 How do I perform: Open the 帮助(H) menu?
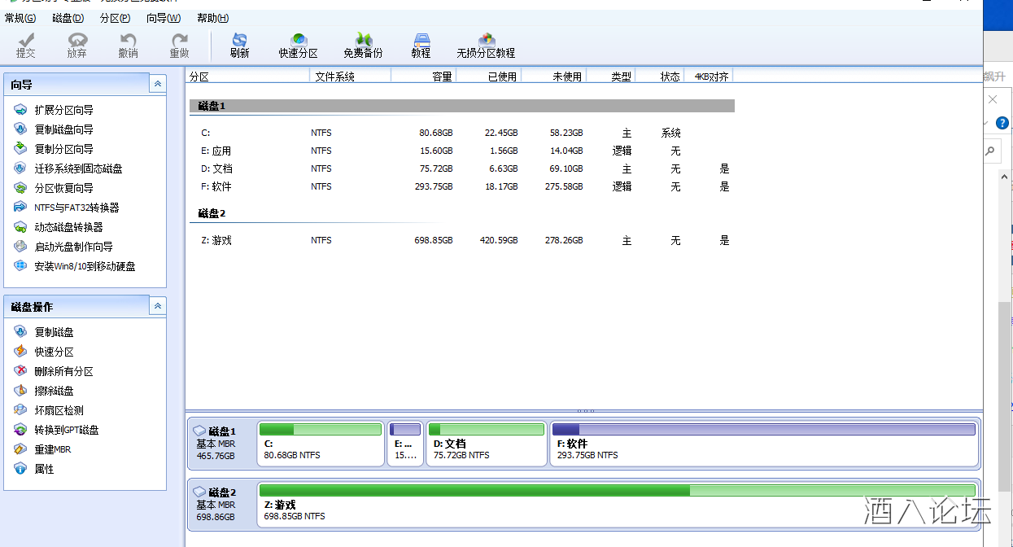(x=212, y=18)
